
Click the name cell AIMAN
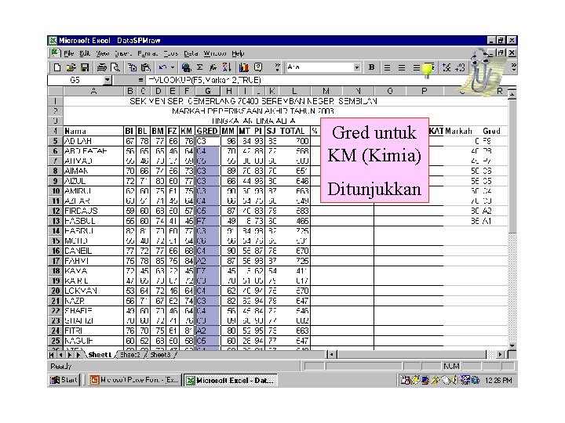click(x=93, y=171)
